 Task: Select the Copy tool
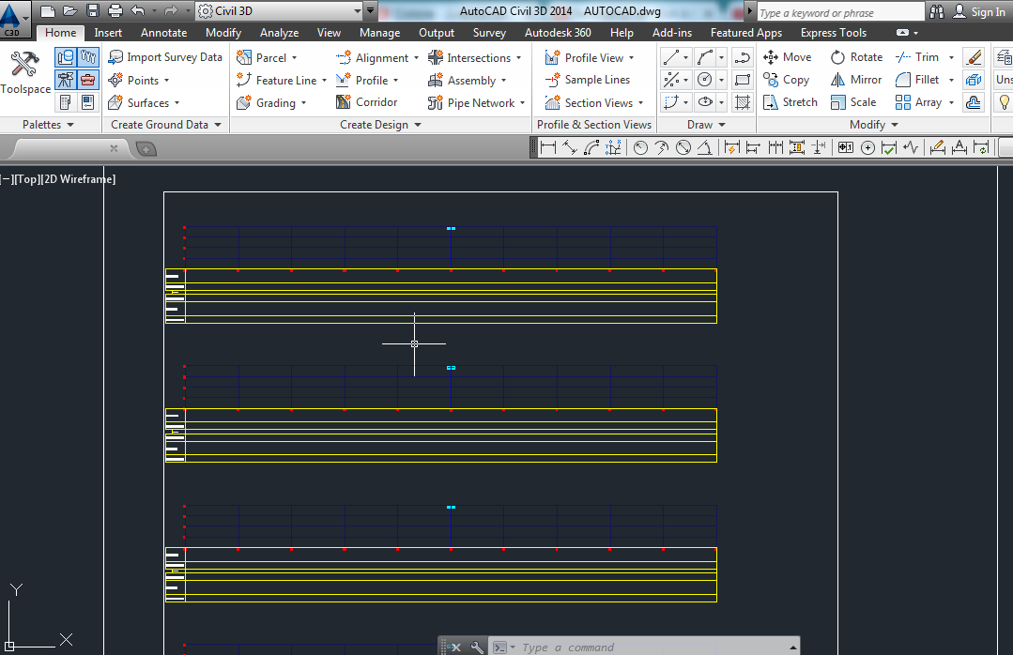click(786, 80)
